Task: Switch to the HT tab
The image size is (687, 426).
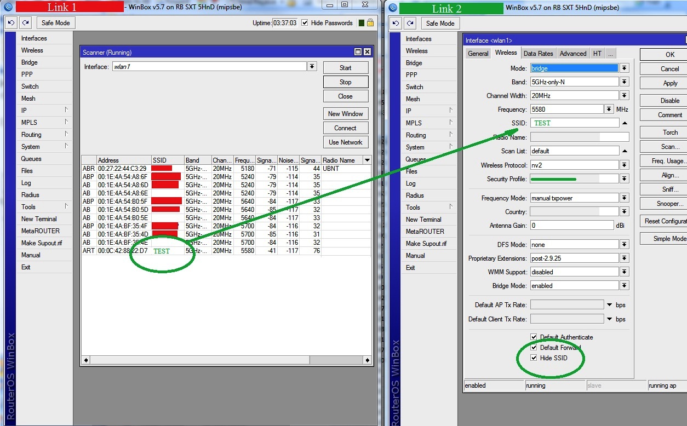Action: click(597, 54)
